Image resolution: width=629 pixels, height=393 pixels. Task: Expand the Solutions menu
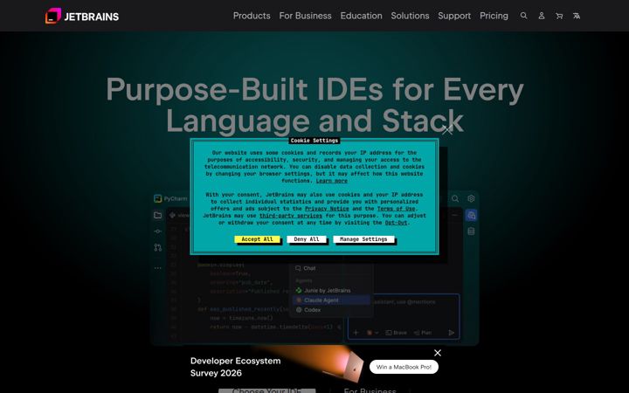click(x=410, y=16)
